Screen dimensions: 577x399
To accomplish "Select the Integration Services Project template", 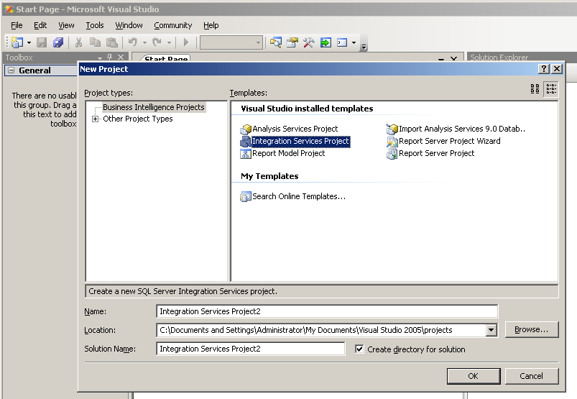I will pos(295,142).
